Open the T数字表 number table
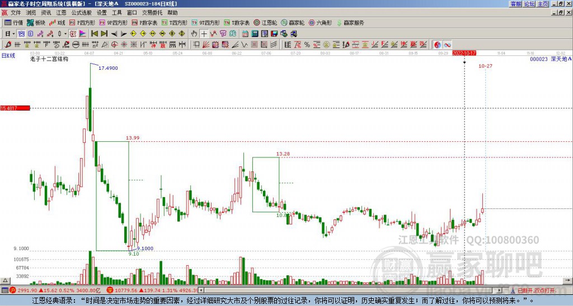This screenshot has height=306, width=573. (237, 22)
